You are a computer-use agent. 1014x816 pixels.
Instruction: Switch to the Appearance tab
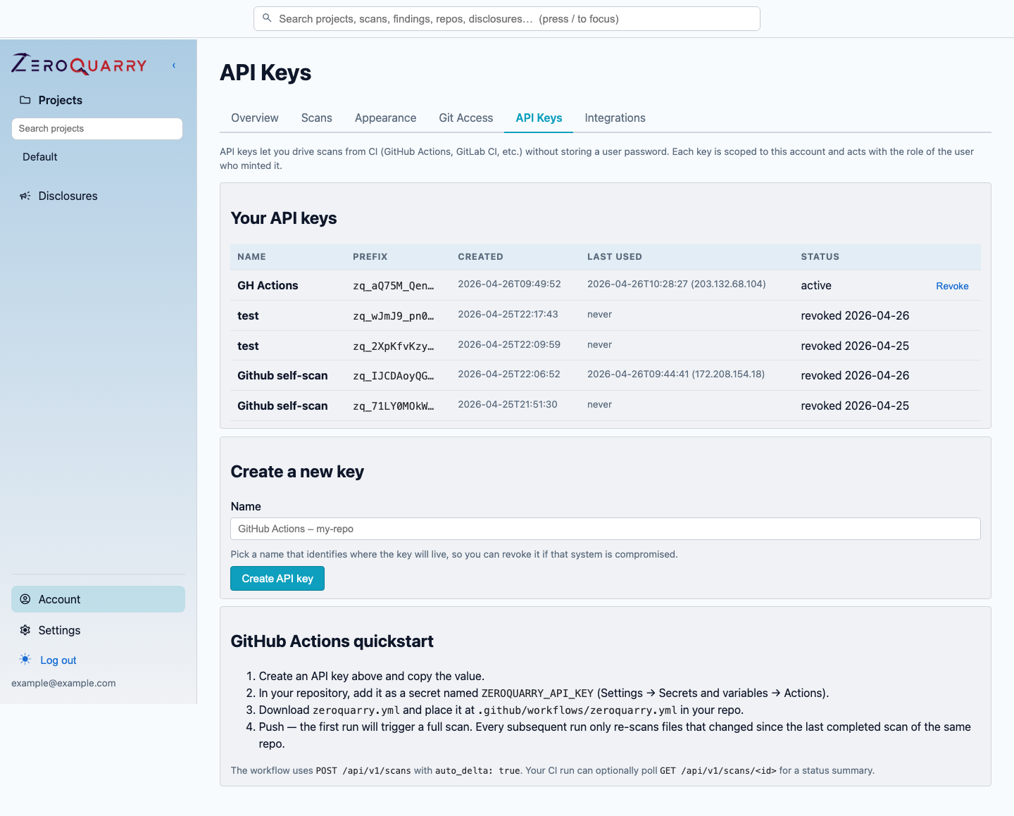385,118
